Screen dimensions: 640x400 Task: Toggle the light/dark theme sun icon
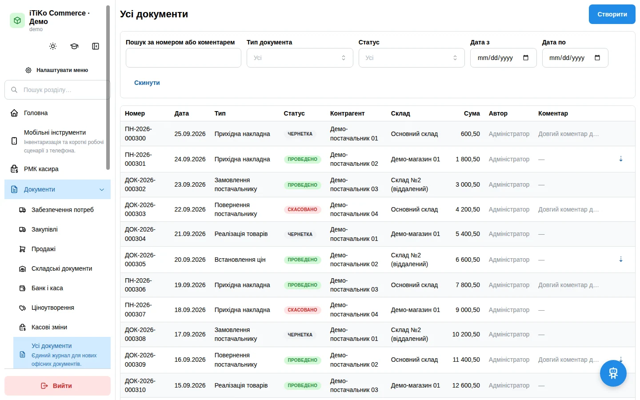53,46
